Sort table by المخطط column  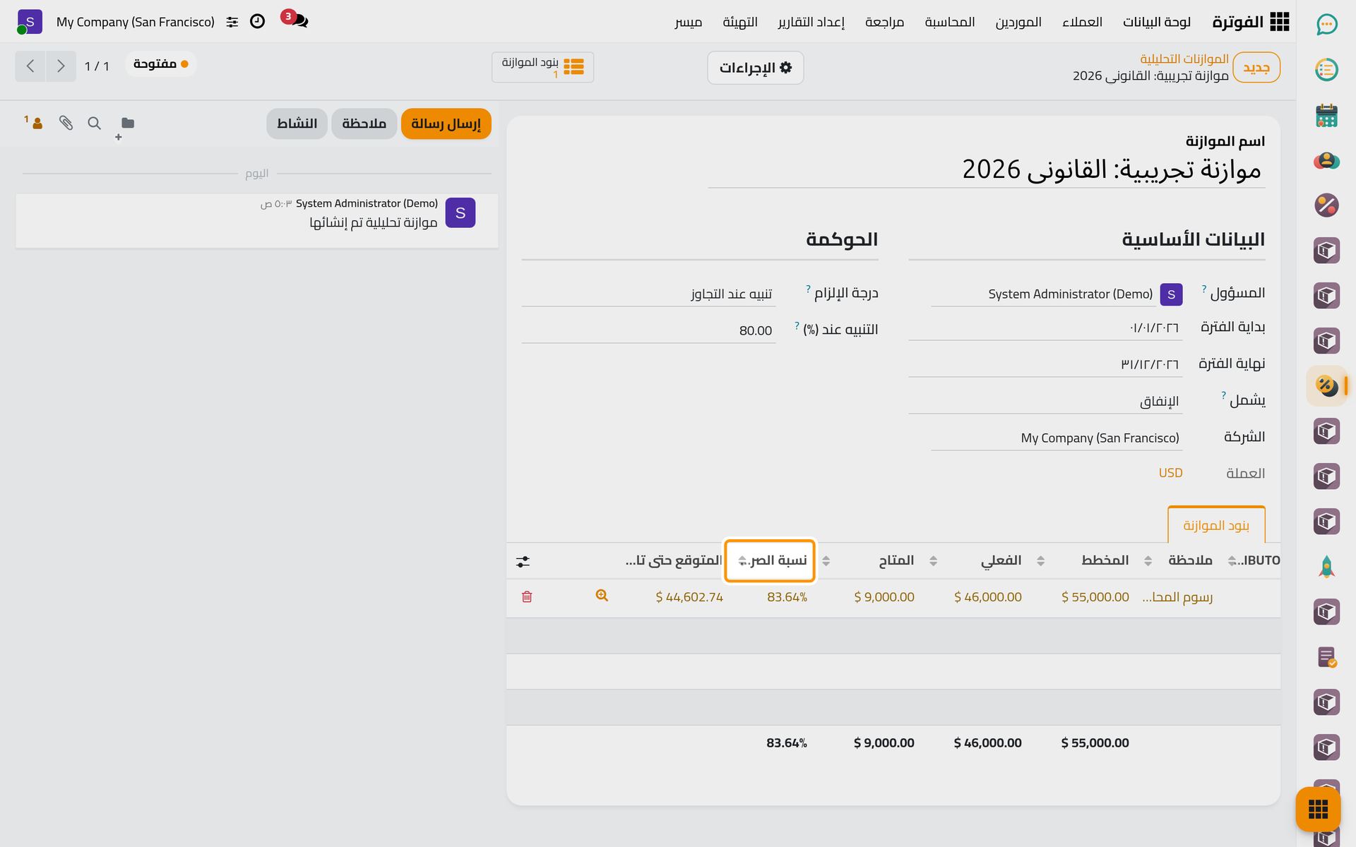click(1105, 560)
